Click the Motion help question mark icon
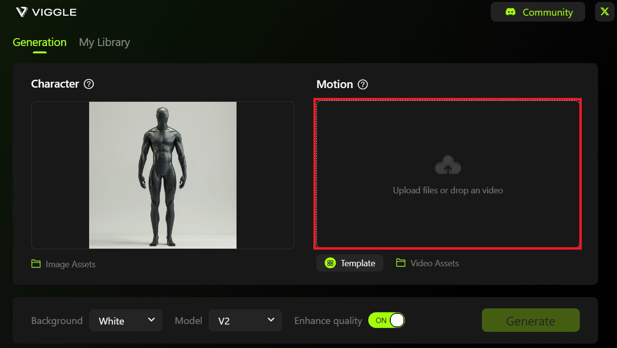The height and width of the screenshot is (348, 617). click(x=362, y=85)
